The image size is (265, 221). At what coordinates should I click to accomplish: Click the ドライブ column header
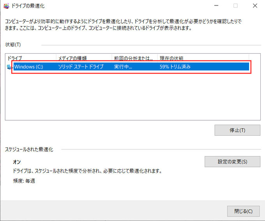coord(31,58)
